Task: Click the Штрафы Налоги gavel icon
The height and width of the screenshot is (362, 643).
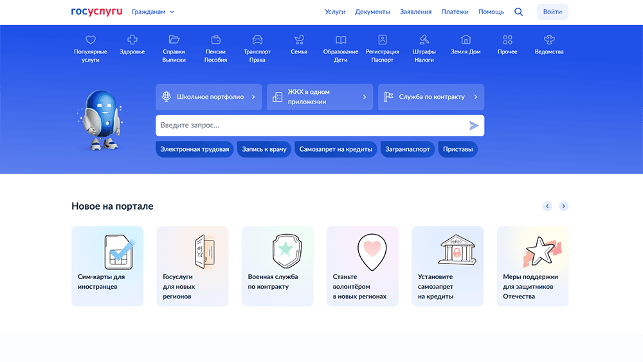Action: [x=424, y=40]
